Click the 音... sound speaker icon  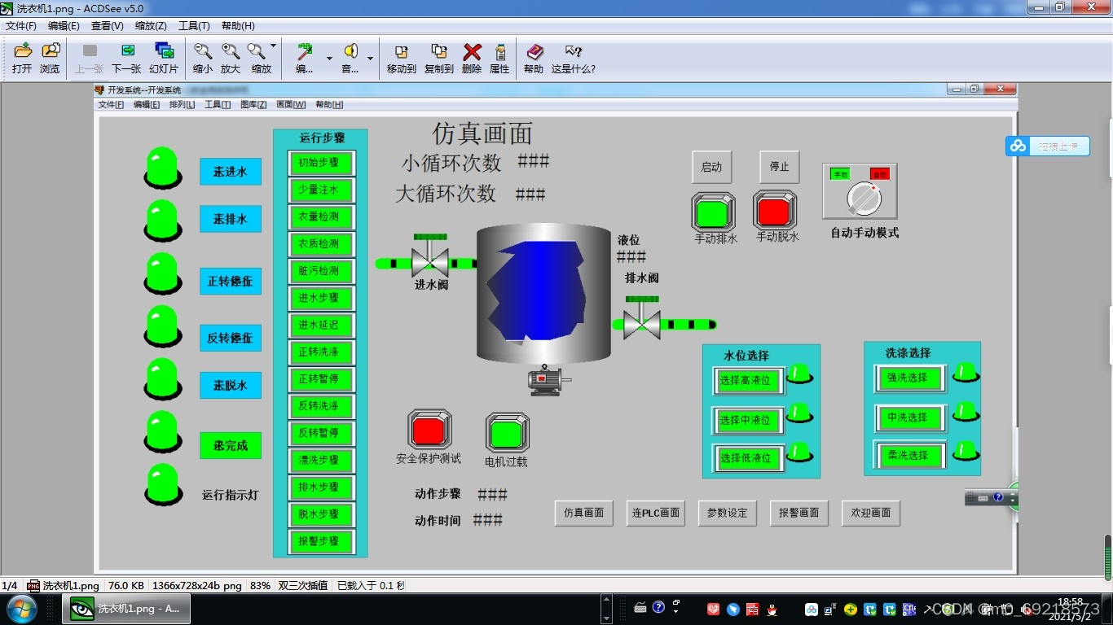350,51
